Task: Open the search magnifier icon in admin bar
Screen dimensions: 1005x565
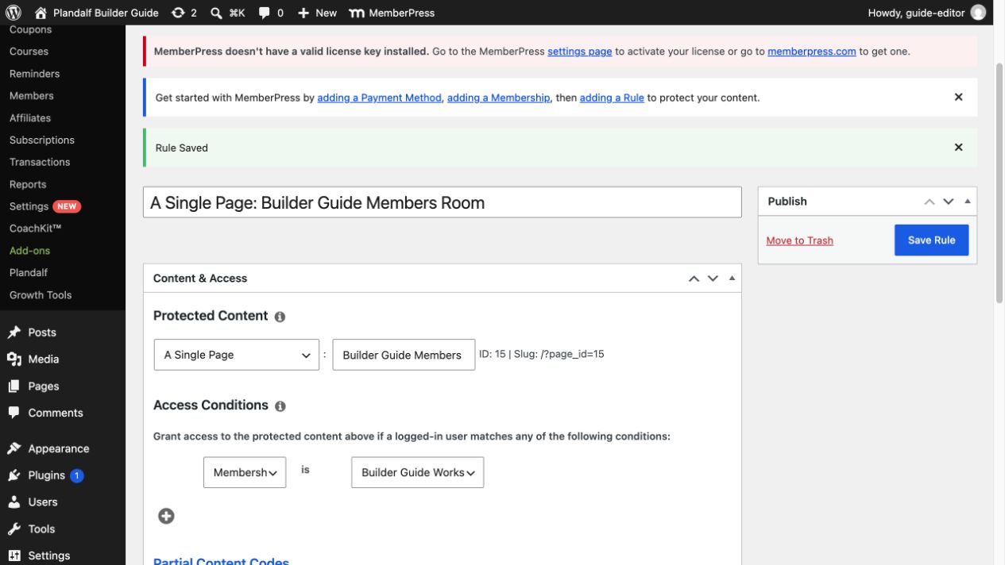Action: (x=216, y=13)
